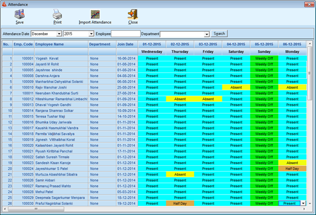Click the Close door icon

point(133,14)
